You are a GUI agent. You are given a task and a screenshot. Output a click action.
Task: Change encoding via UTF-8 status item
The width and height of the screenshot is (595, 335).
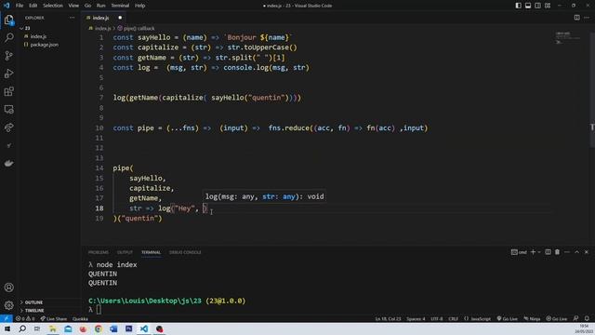[437, 318]
